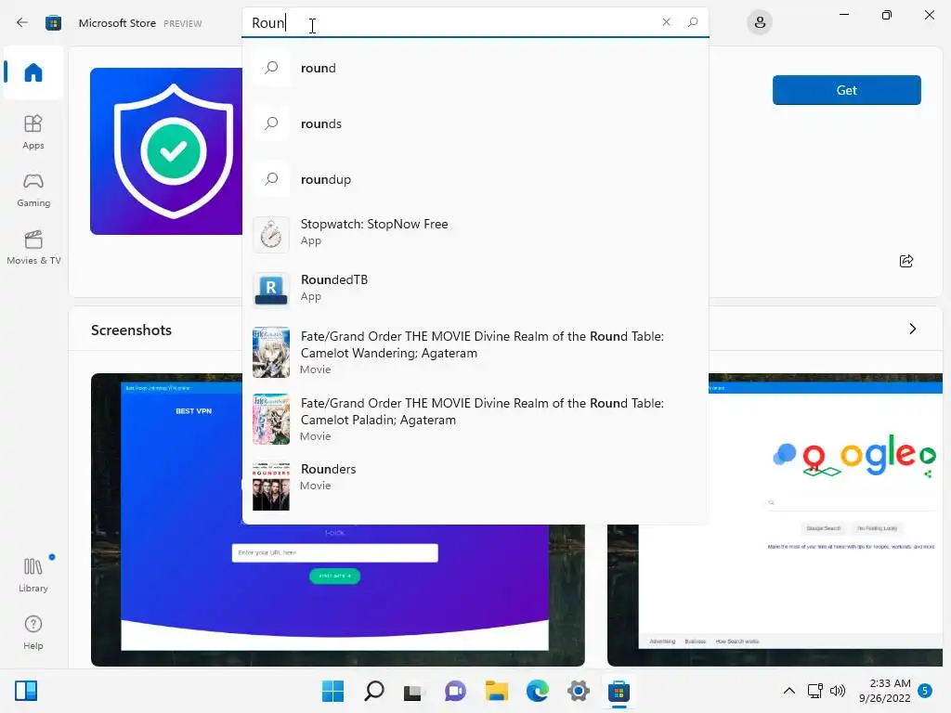Image resolution: width=951 pixels, height=713 pixels.
Task: Click magnifier icon beside "roundup" suggestion
Action: click(x=271, y=179)
